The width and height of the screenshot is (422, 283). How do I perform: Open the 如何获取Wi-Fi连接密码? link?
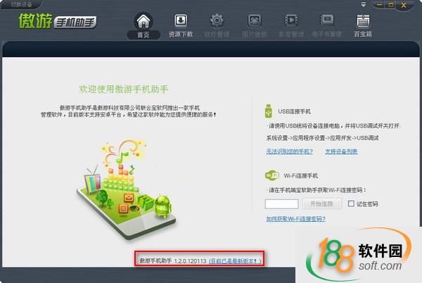click(296, 219)
